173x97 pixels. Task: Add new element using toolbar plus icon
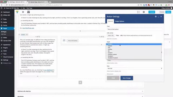tap(23, 12)
